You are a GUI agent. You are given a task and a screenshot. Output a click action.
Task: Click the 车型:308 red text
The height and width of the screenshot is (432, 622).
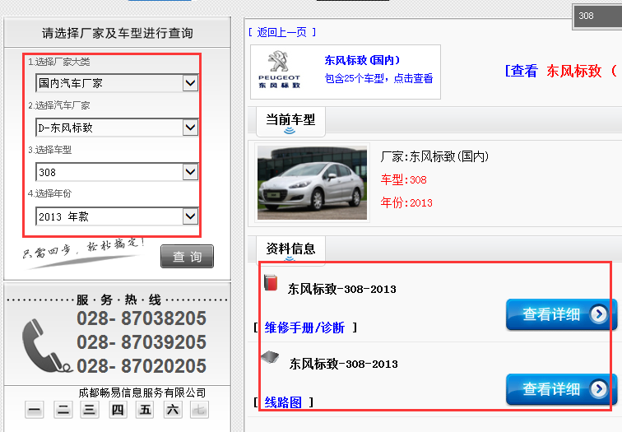pos(404,179)
